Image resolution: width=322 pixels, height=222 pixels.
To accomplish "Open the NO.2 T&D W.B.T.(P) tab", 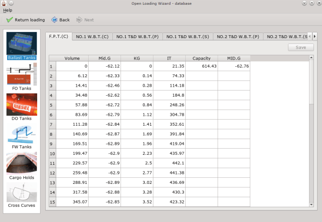I will coord(238,37).
